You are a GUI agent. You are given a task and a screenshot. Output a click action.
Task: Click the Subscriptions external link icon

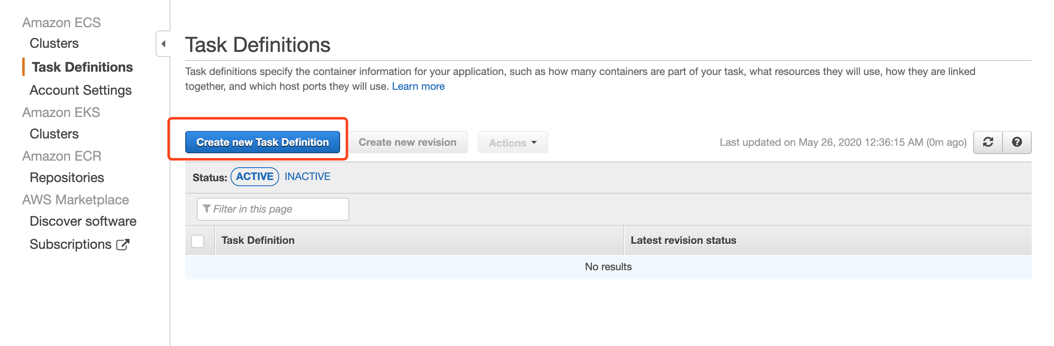click(x=123, y=245)
